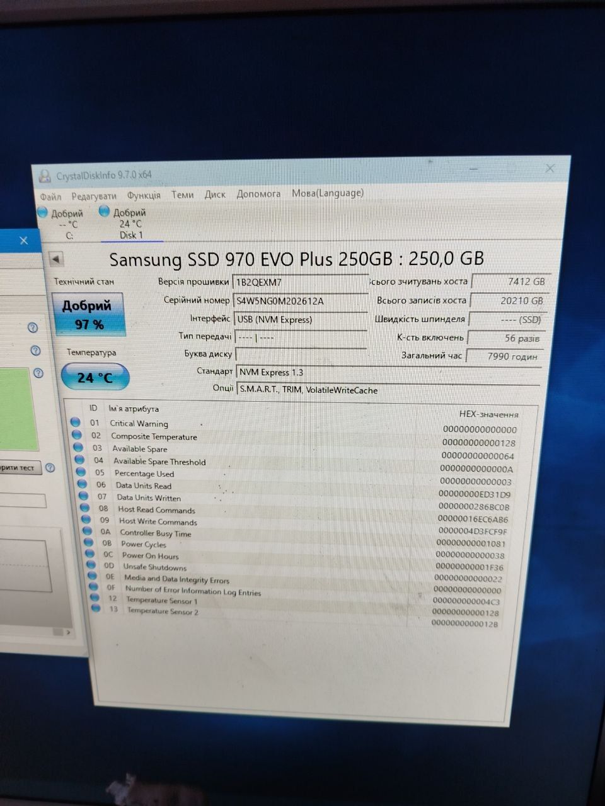Click the status dot for Percentage Used
Viewport: 605px width, 806px height.
click(x=81, y=472)
